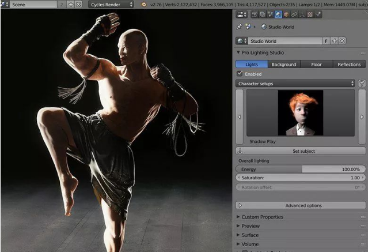
Task: Add a new scene with plus button
Action: [71, 4]
